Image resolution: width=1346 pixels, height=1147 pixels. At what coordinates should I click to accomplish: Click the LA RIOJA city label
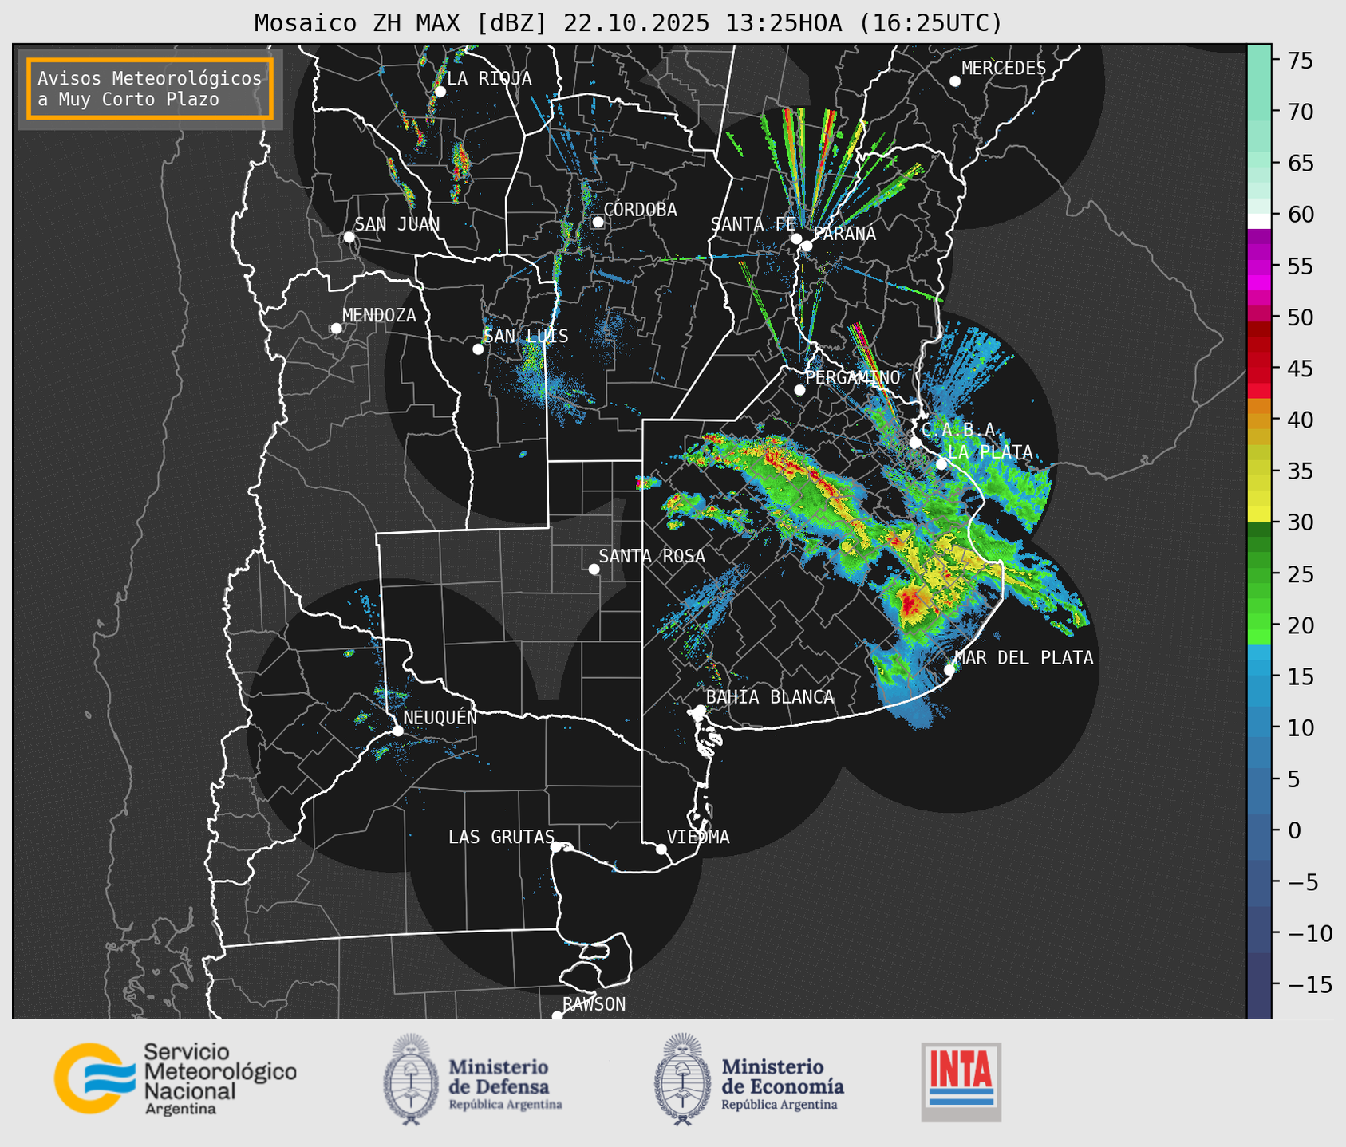click(x=488, y=78)
